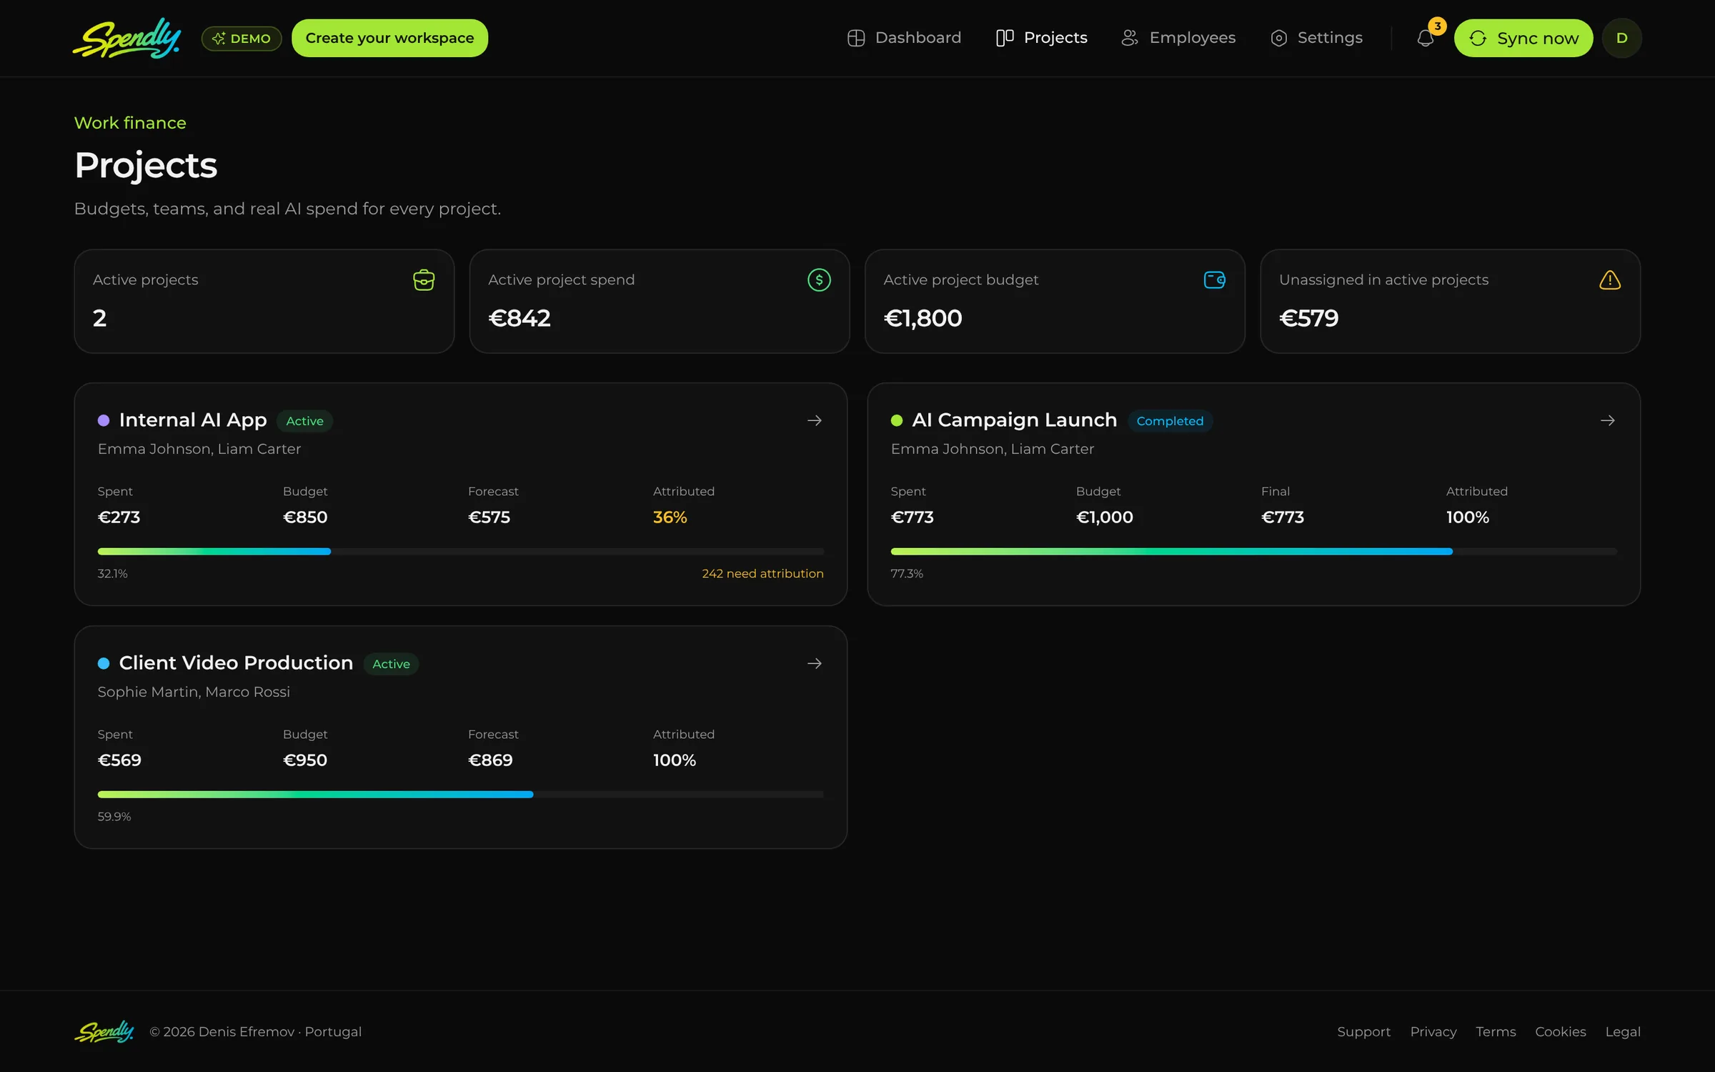The width and height of the screenshot is (1715, 1072).
Task: Open AI Campaign Launch via arrow icon
Action: pos(1608,420)
